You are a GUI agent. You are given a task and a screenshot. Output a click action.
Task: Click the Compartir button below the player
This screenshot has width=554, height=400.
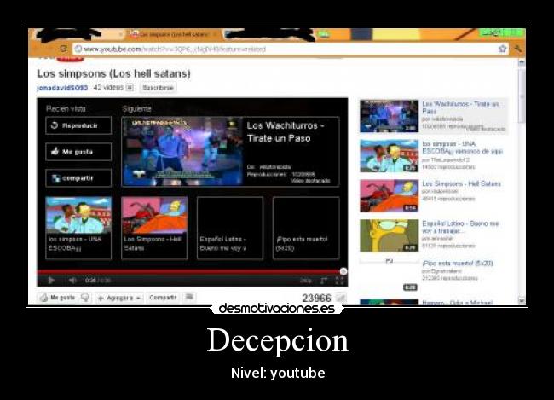tap(163, 298)
